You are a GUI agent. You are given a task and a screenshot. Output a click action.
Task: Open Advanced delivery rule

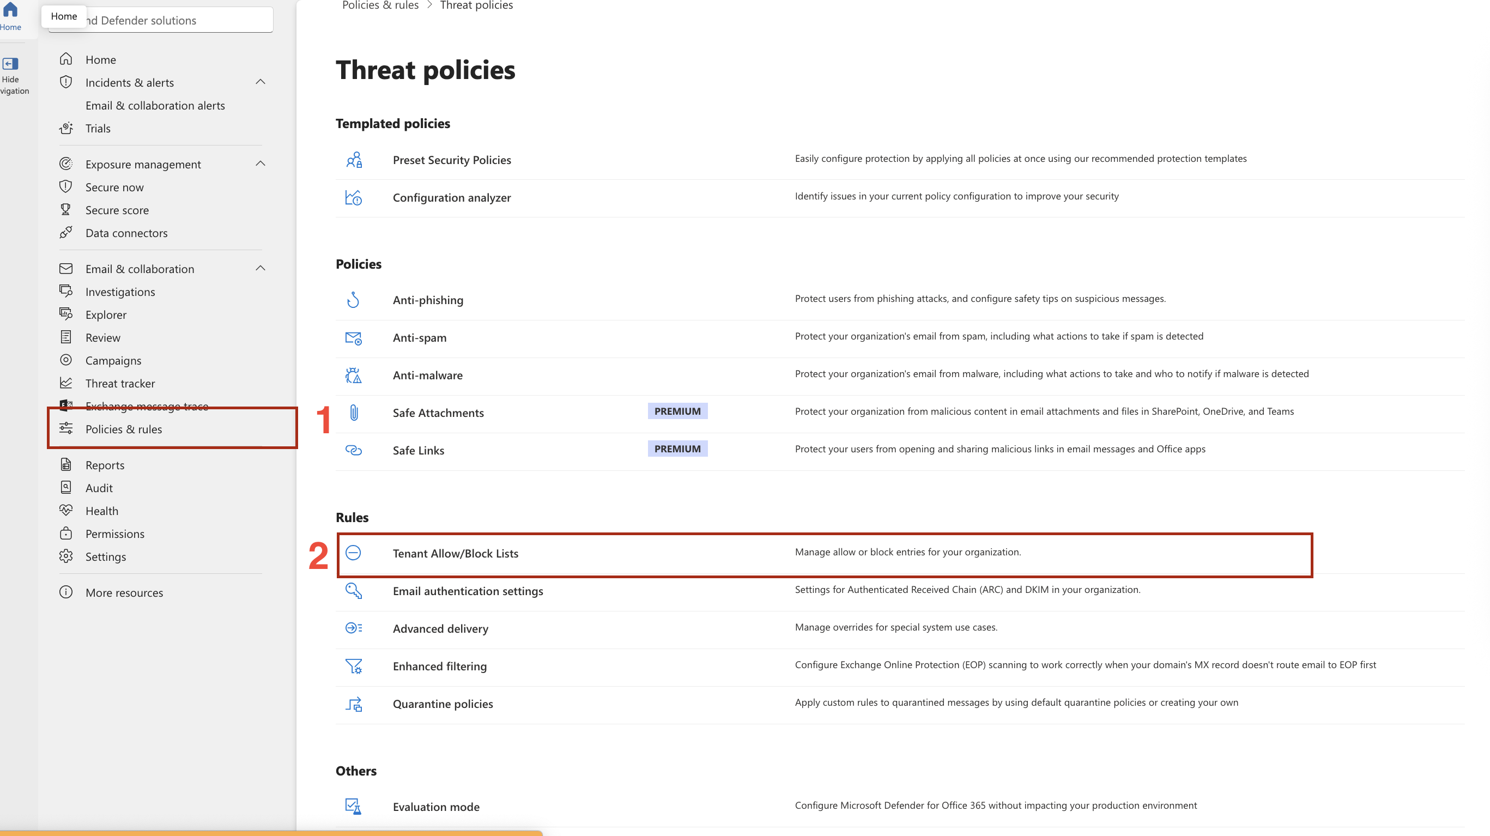[440, 628]
